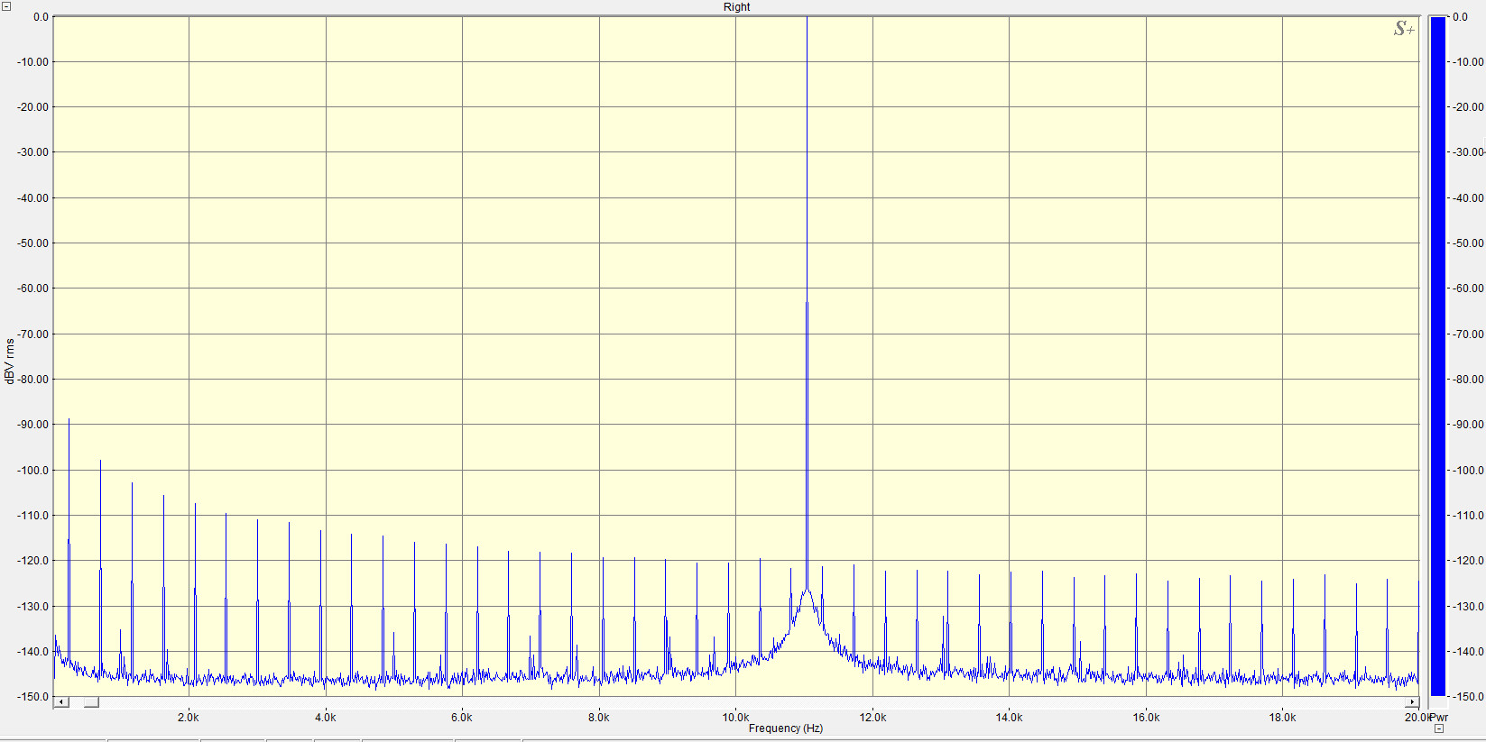Image resolution: width=1486 pixels, height=742 pixels.
Task: Click the -80.00 label on the Pwr meter scale
Action: coord(1468,380)
